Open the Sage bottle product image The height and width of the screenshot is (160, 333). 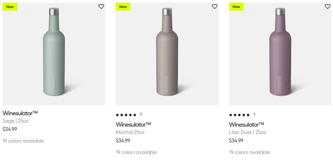point(54,53)
